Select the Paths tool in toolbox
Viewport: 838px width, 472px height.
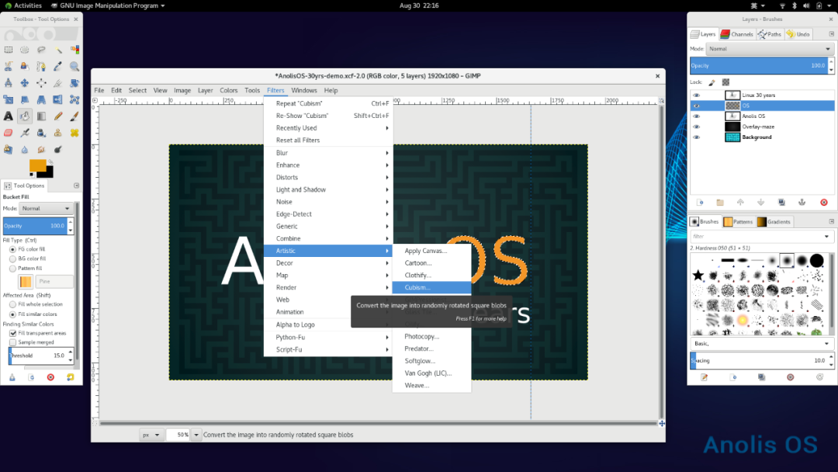41,66
